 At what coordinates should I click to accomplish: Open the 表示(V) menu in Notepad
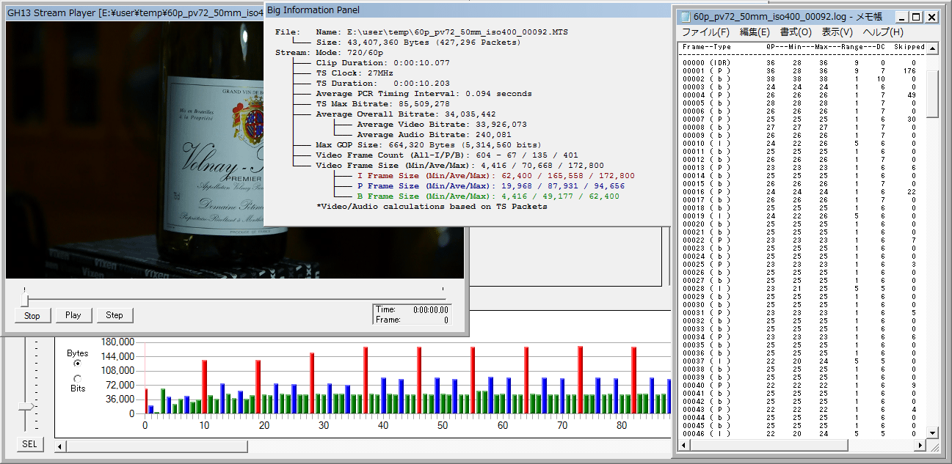[837, 32]
